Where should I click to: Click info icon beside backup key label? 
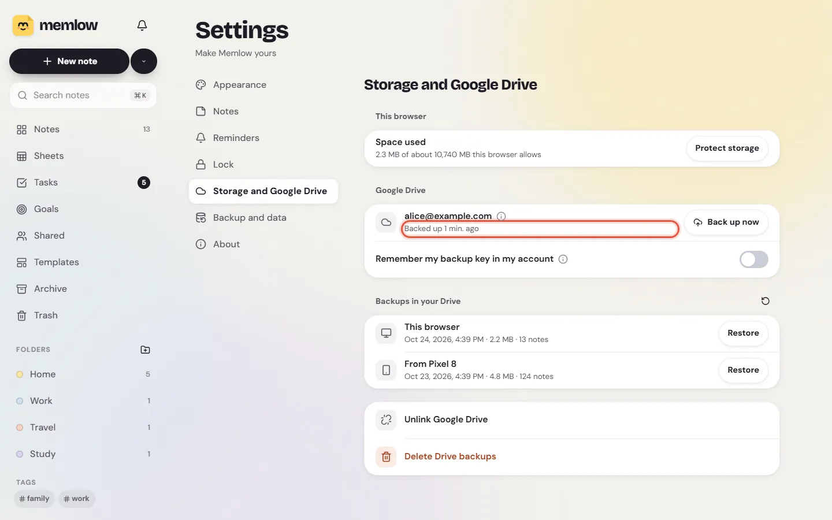coord(563,259)
